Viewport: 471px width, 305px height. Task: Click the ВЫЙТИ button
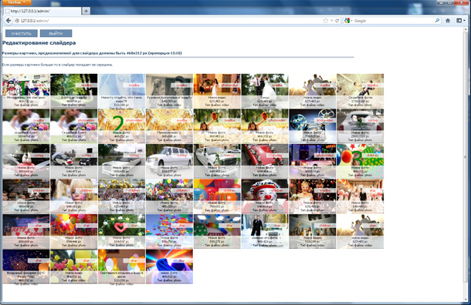click(x=56, y=33)
